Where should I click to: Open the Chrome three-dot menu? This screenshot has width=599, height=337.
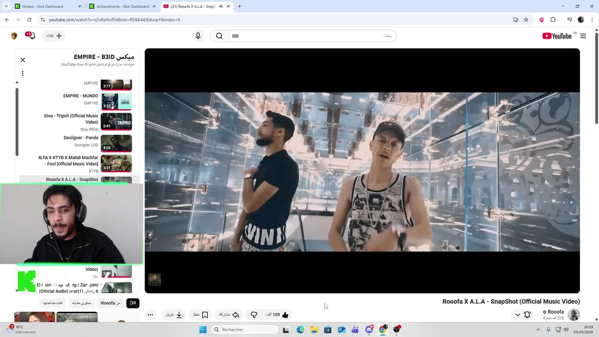pos(593,20)
